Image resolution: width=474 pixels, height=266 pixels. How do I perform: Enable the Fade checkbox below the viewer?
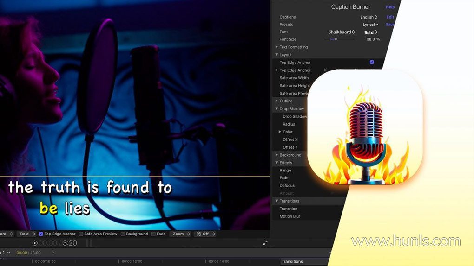[153, 234]
